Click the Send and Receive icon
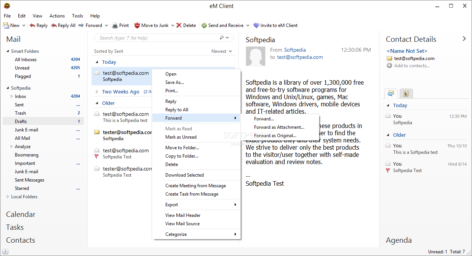Viewport: 472px width, 256px height. click(x=204, y=25)
